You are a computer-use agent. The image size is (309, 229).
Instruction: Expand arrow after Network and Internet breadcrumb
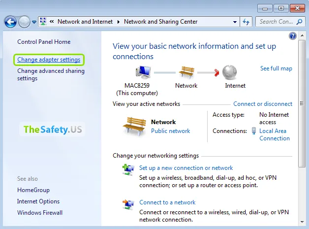[x=119, y=22]
